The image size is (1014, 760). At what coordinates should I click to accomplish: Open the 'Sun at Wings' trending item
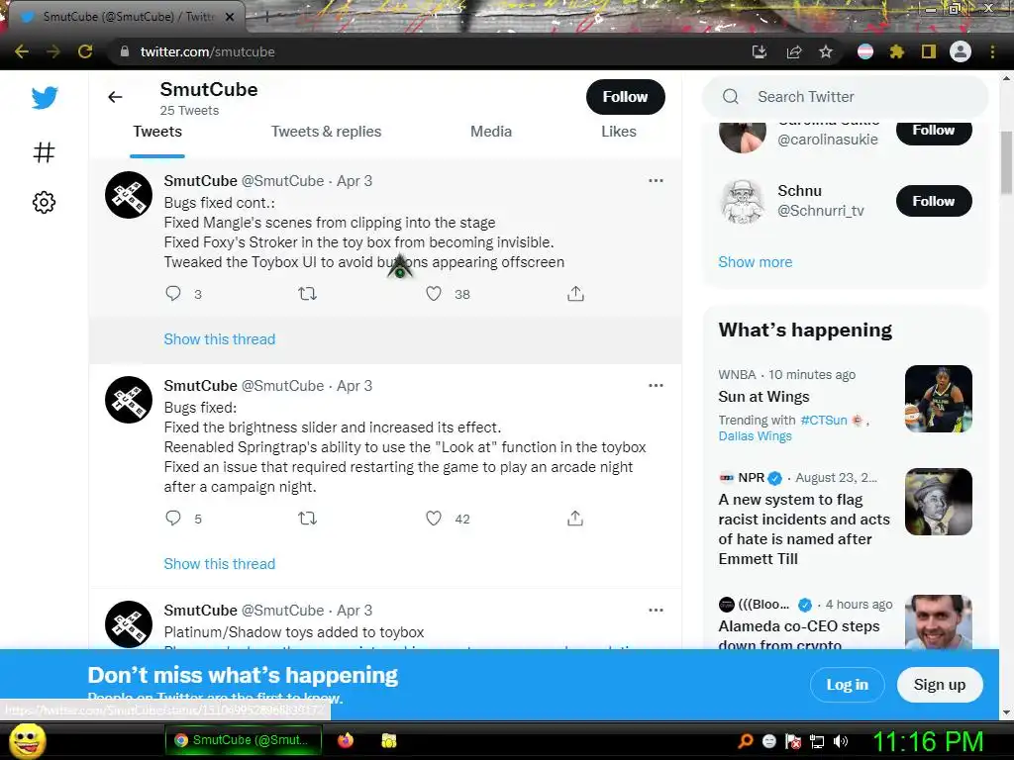[763, 397]
